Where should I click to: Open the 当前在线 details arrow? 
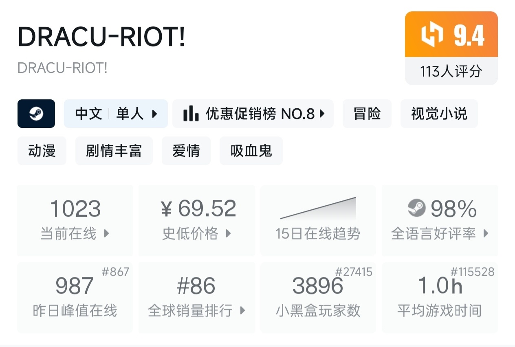pos(107,234)
